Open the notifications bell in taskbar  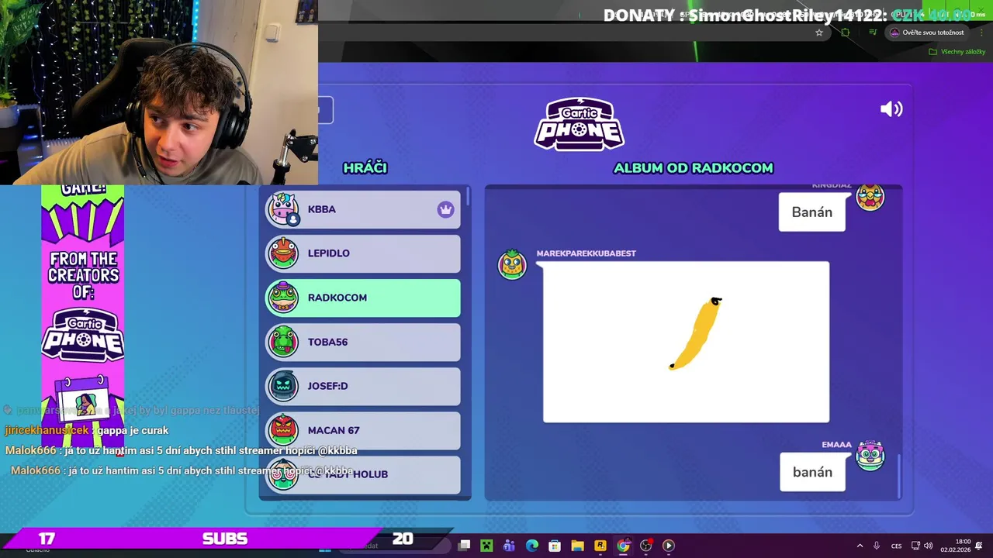(x=979, y=546)
